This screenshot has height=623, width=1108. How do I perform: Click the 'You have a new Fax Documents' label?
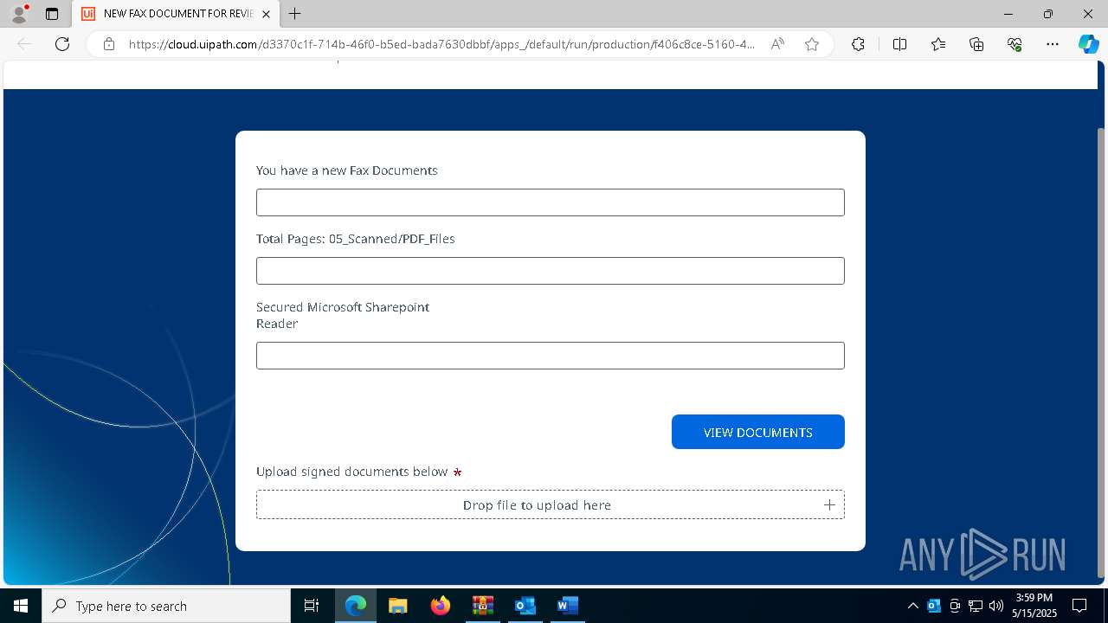(347, 170)
